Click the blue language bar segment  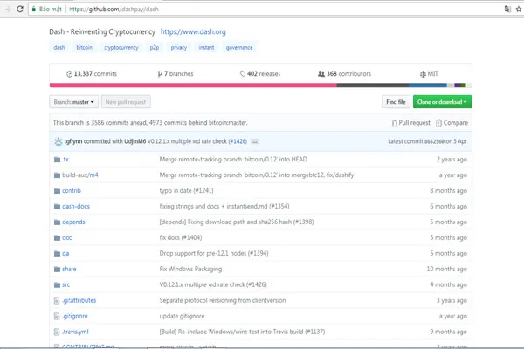coord(428,86)
